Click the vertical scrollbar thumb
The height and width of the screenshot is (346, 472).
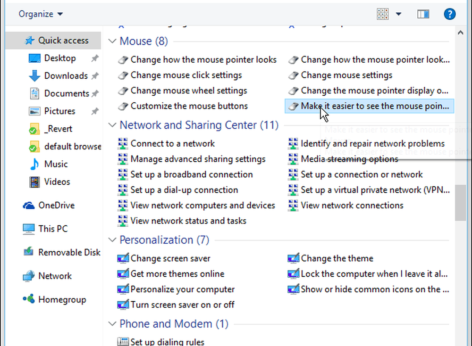pyautogui.click(x=460, y=203)
